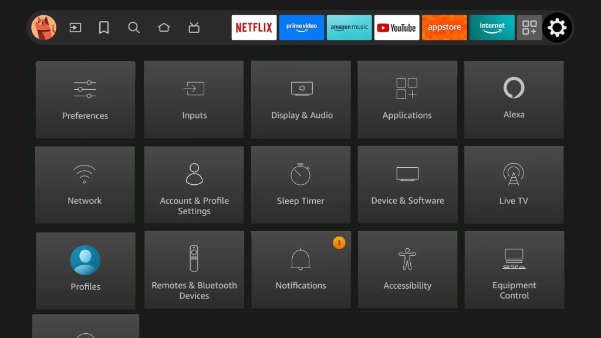Open the user profile avatar

(x=43, y=28)
